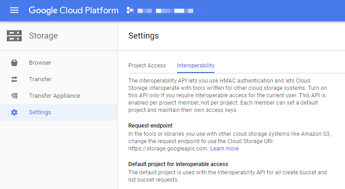Image resolution: width=345 pixels, height=189 pixels.
Task: Click the Settings page heading
Action: (x=144, y=36)
